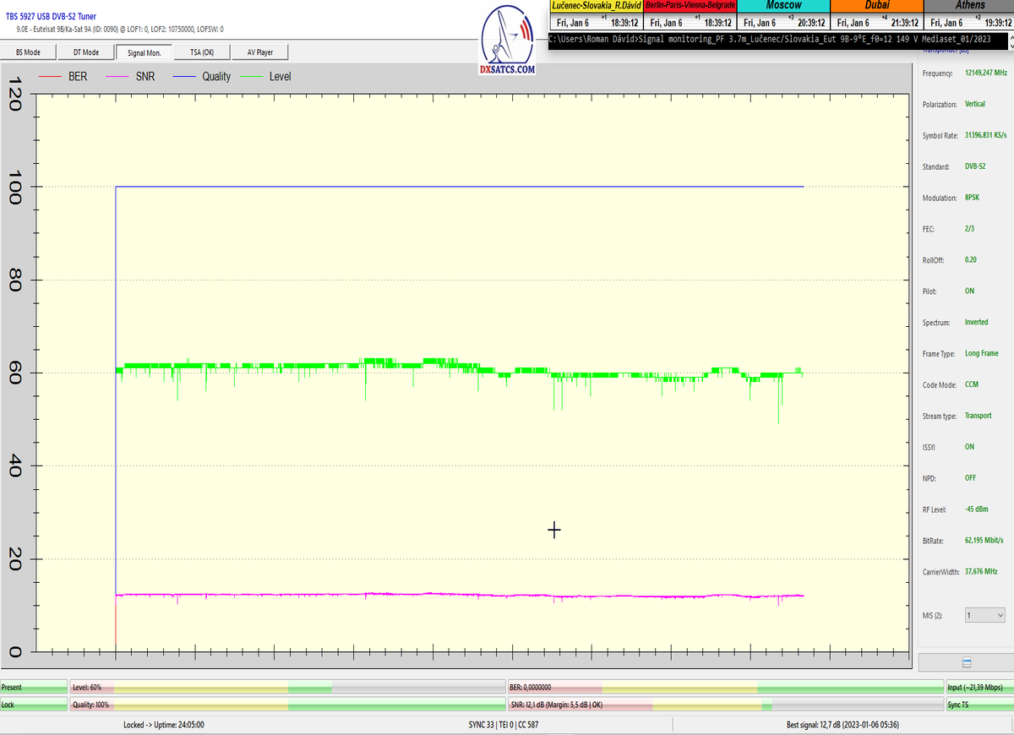Click the Lock status indicator

tap(34, 705)
